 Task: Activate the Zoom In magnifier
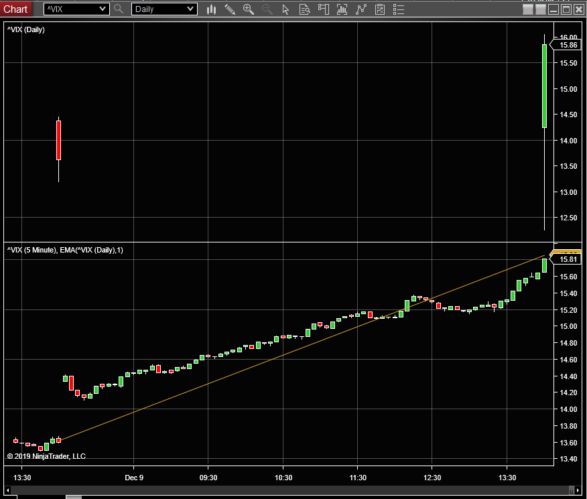tap(248, 9)
